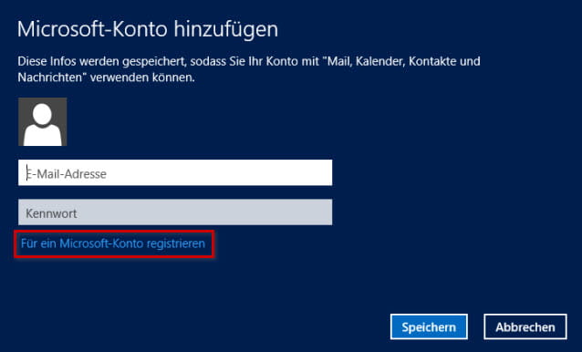Place the cursor in the white email box
This screenshot has width=582, height=352.
coord(175,172)
